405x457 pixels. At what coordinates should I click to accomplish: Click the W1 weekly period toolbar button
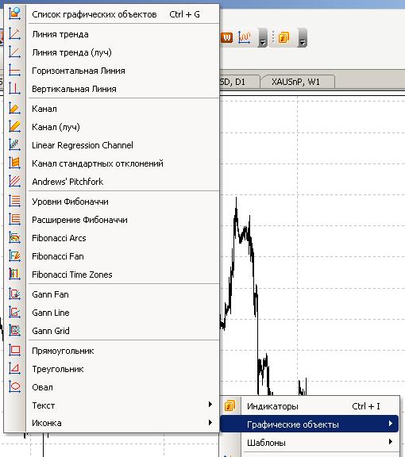click(227, 37)
